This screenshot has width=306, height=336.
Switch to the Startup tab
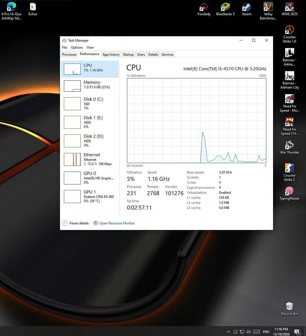pos(128,54)
